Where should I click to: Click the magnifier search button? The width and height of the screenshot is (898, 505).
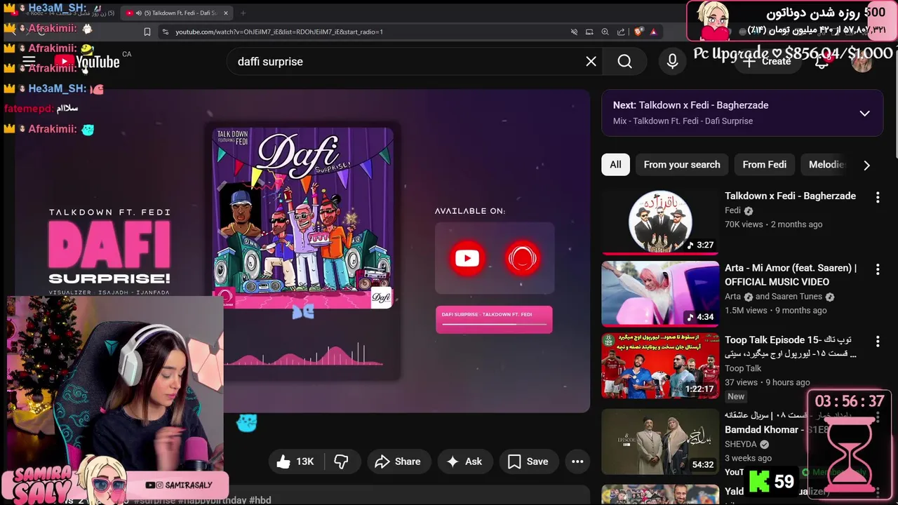[x=624, y=62]
